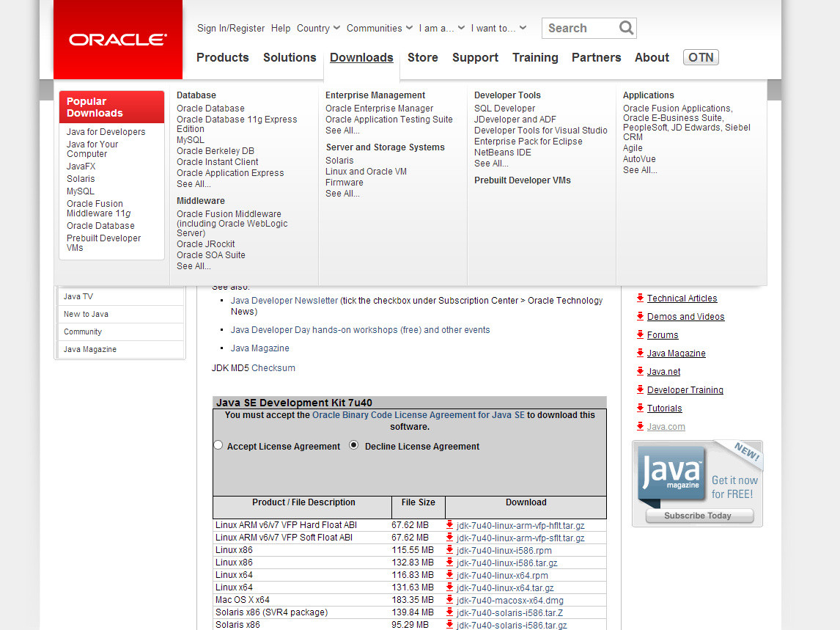
Task: Click download icon for jdk-7u40-solaris-i586.tar.Z
Action: [x=449, y=612]
